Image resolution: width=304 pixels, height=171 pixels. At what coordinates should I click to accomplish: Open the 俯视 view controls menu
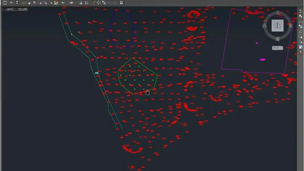[10, 9]
